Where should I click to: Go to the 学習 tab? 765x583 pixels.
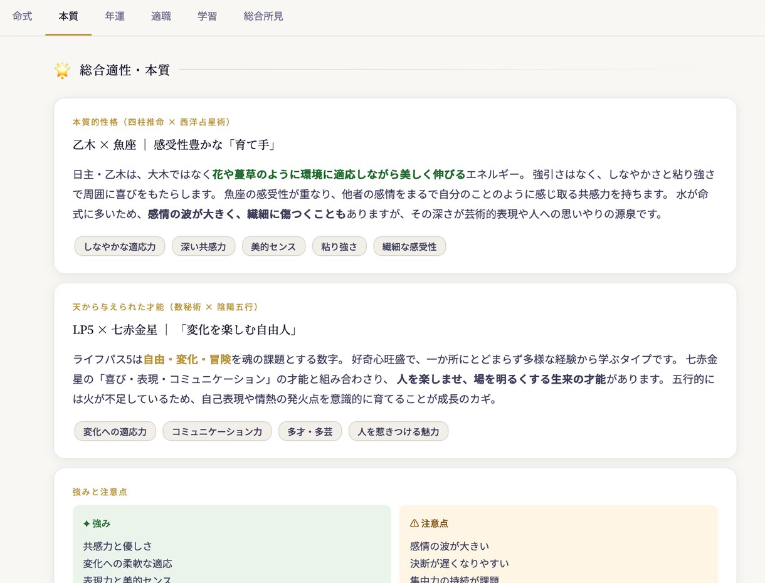208,17
